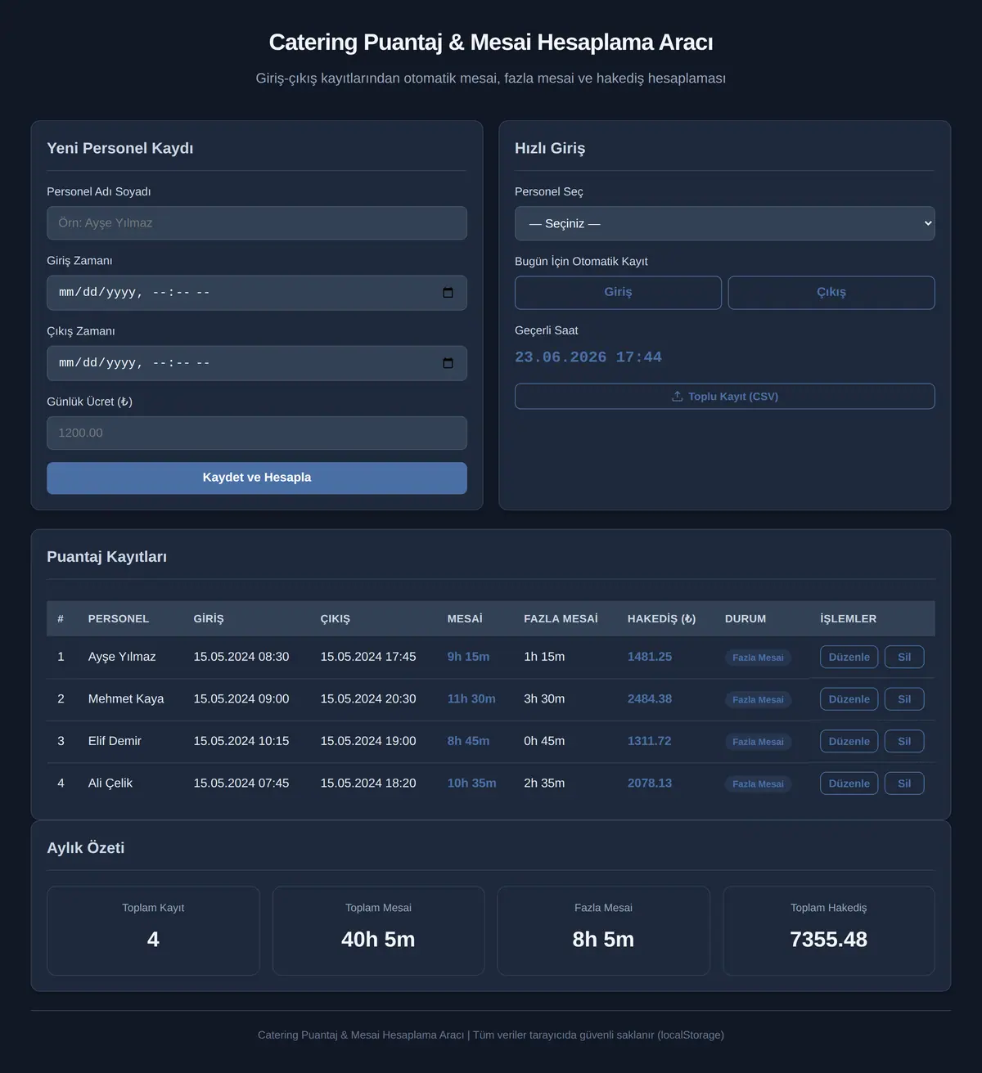982x1073 pixels.
Task: Click the Günlük Ücret input field
Action: coord(257,433)
